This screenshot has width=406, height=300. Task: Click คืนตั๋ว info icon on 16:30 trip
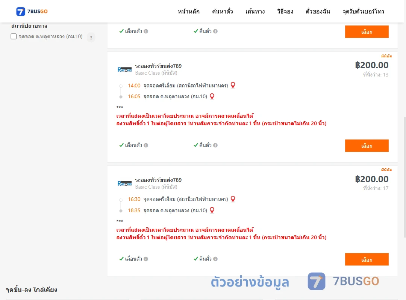[x=215, y=259]
